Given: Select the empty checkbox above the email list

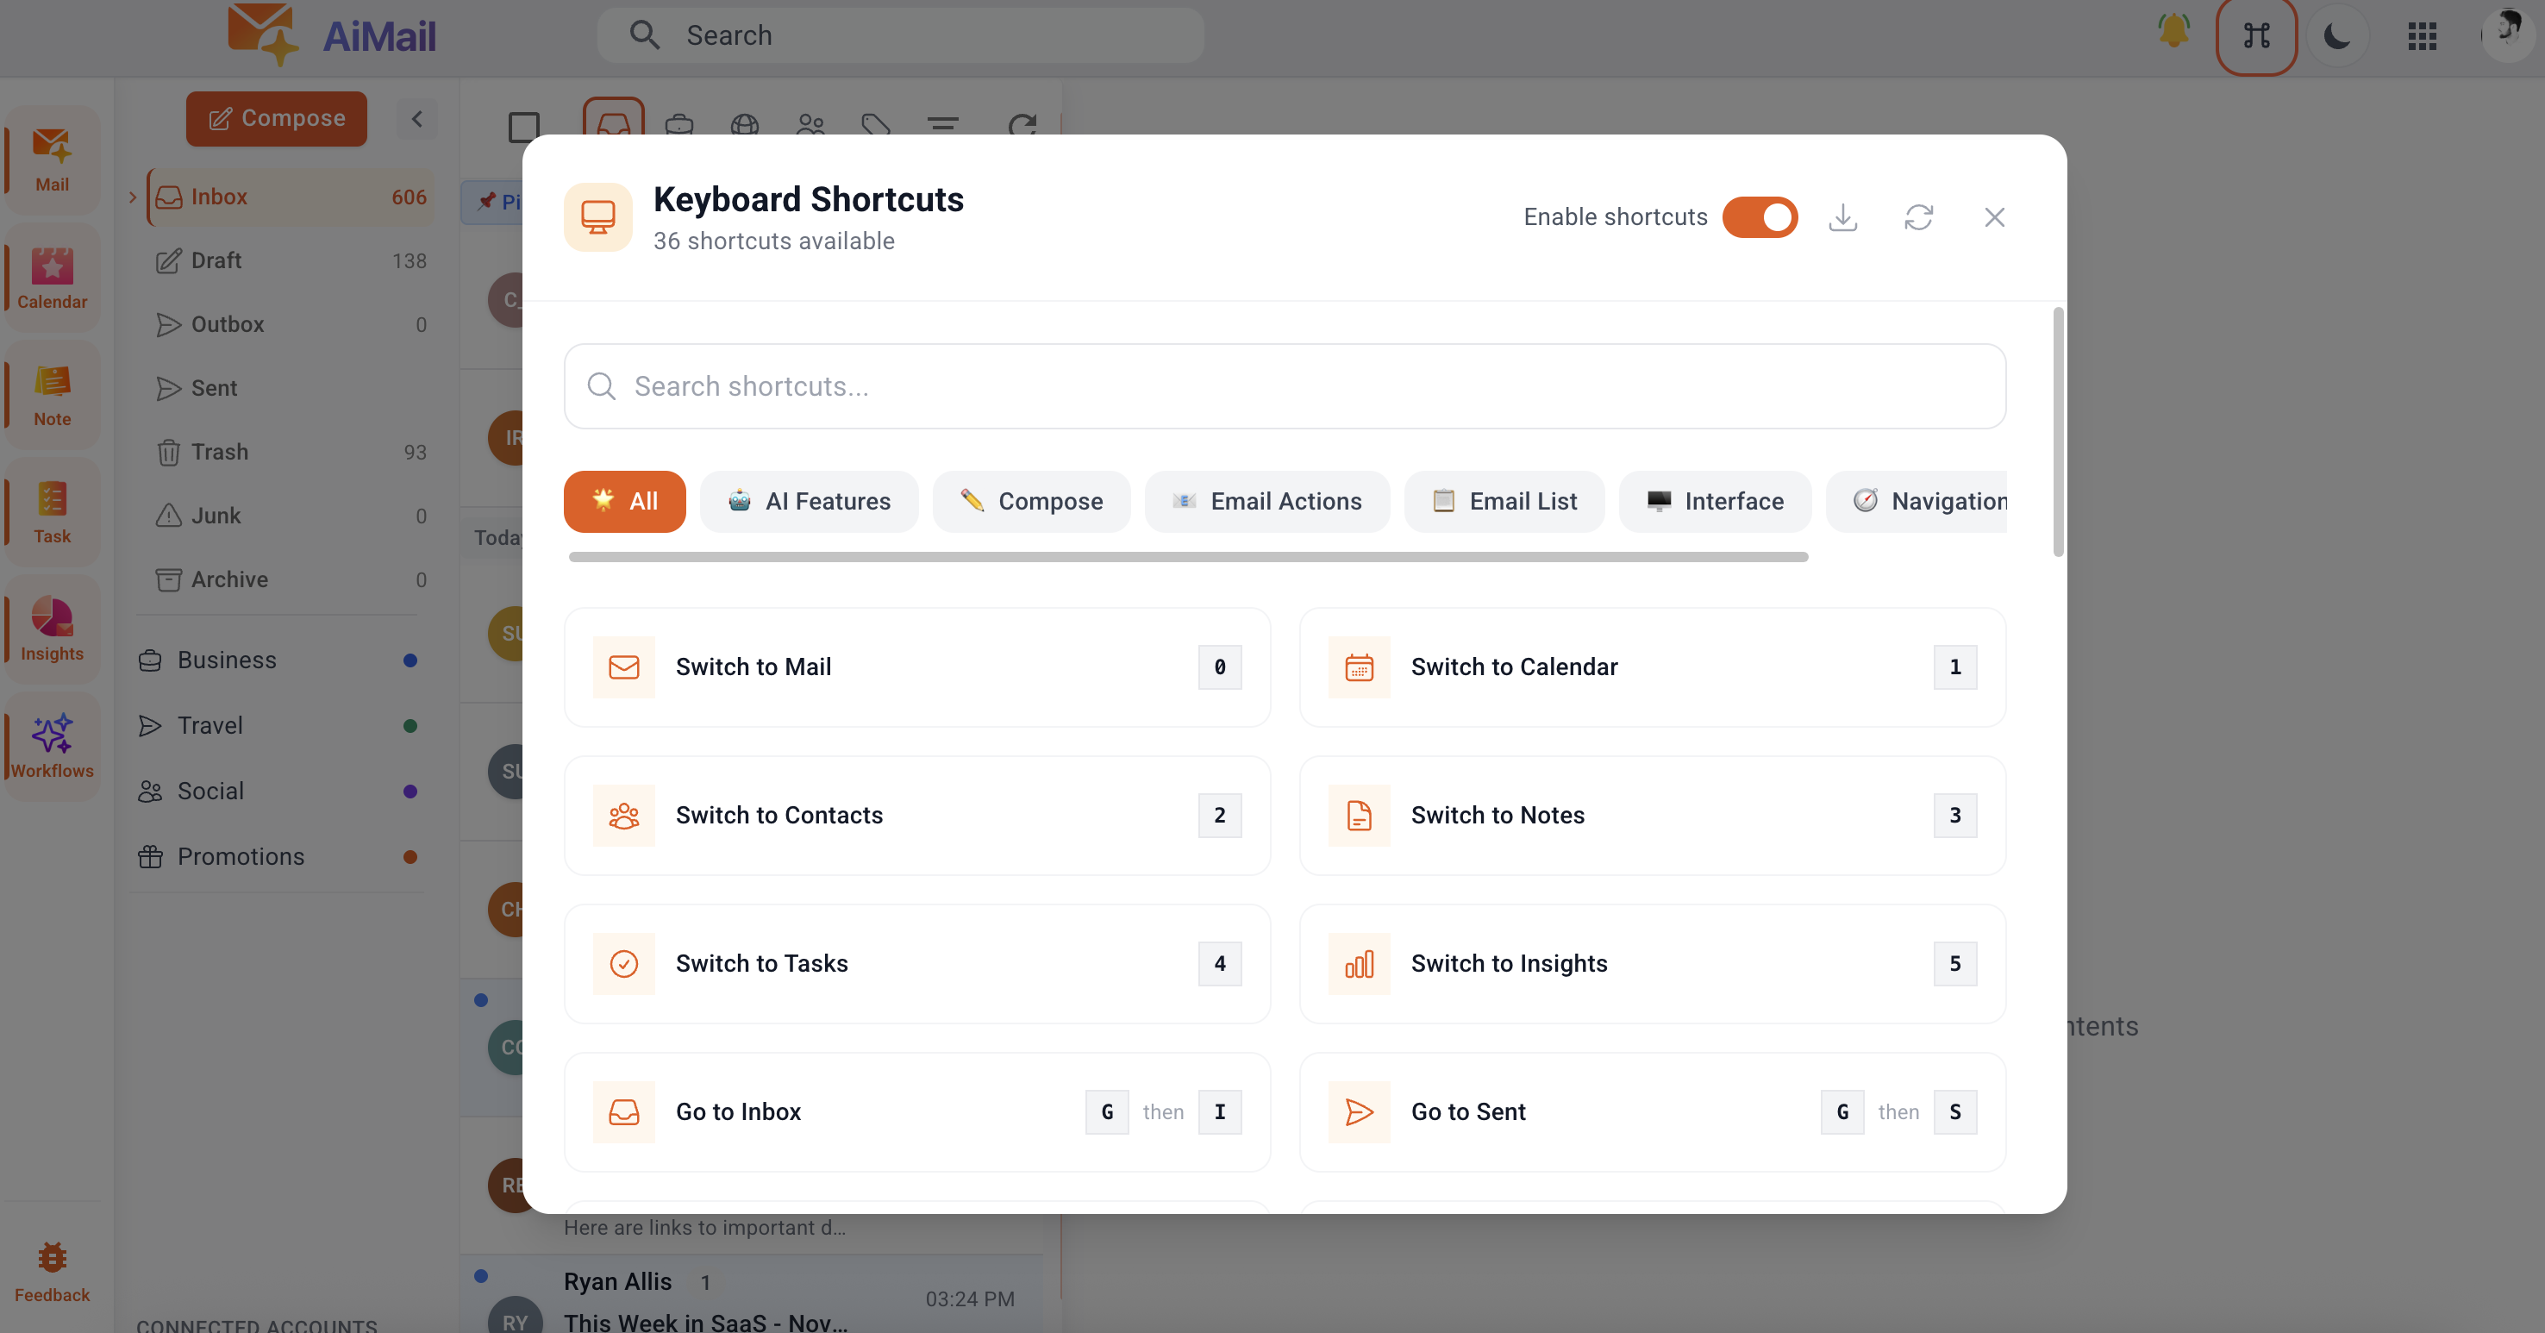Looking at the screenshot, I should tap(523, 127).
